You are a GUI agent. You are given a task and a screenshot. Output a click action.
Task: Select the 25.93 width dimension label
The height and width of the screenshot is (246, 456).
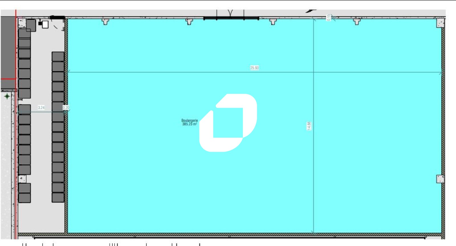pyautogui.click(x=254, y=68)
